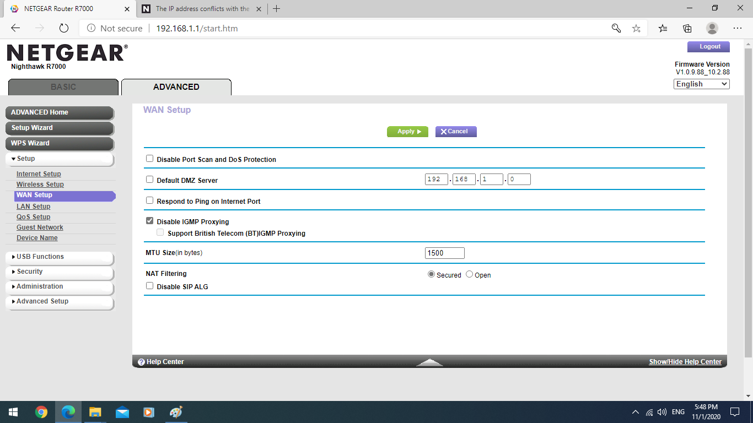
Task: Open Edge settings and more menu
Action: point(738,28)
